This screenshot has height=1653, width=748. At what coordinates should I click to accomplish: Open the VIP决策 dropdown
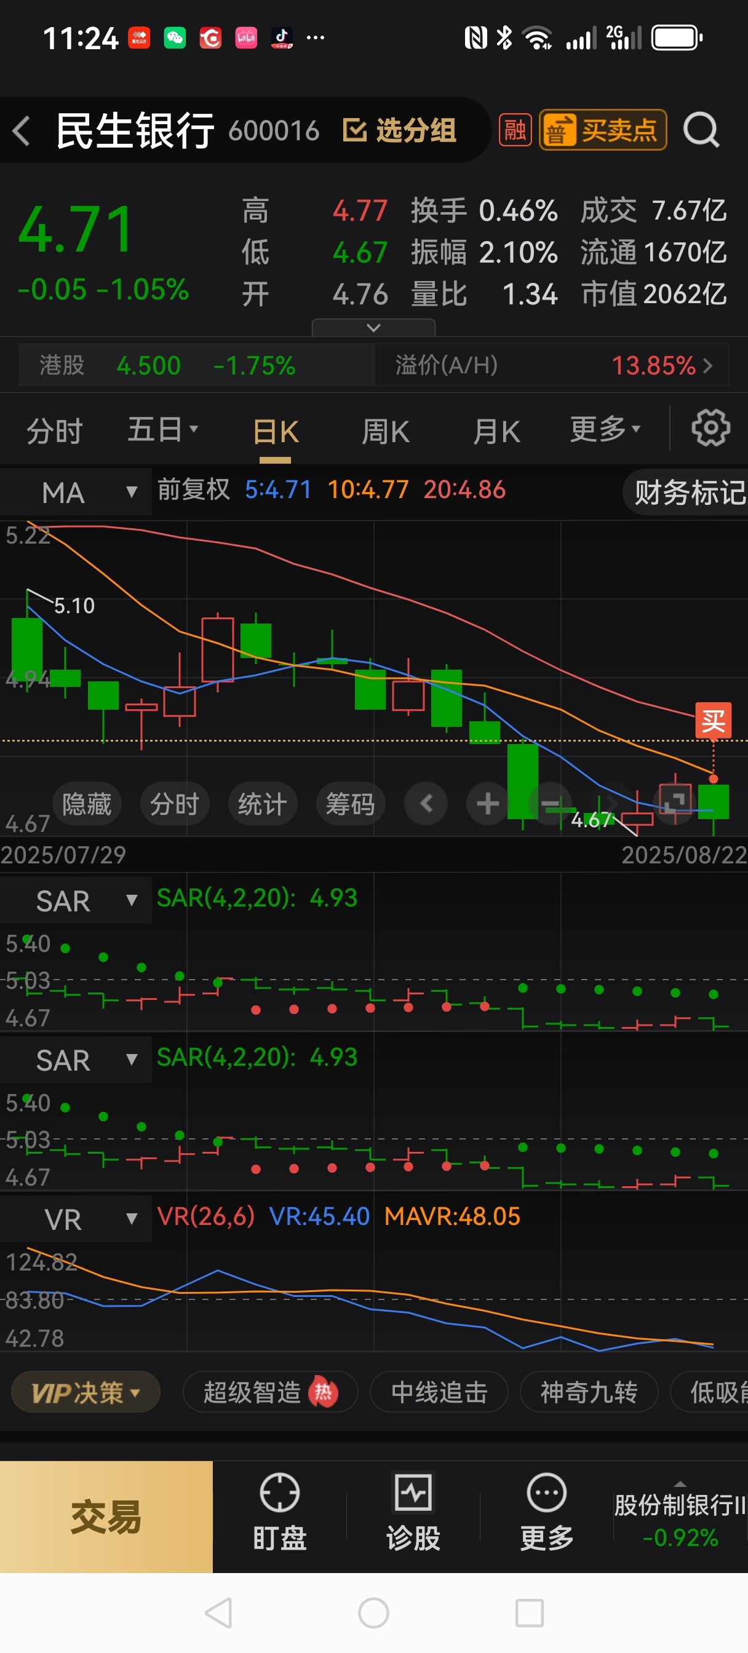tap(86, 1392)
